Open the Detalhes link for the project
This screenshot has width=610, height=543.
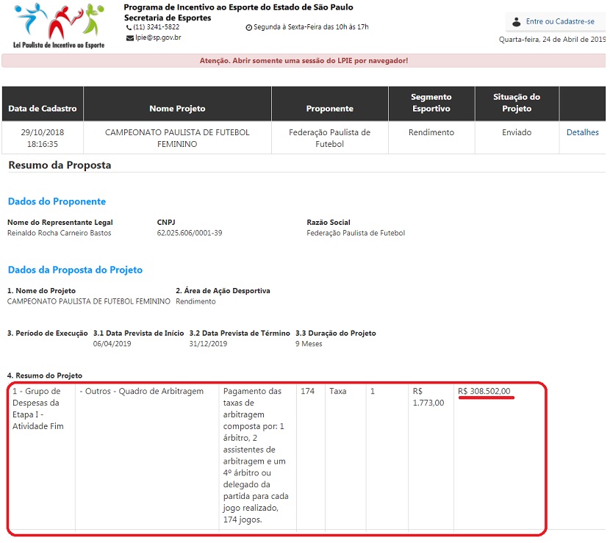click(582, 132)
